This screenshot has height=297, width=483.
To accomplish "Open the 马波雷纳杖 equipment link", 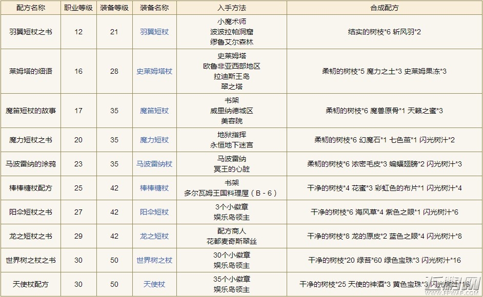I will pyautogui.click(x=154, y=164).
